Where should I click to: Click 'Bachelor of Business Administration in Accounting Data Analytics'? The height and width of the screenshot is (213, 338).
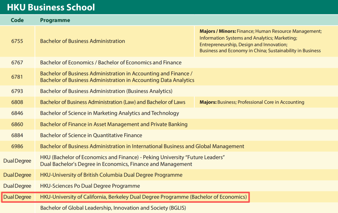coord(117,80)
